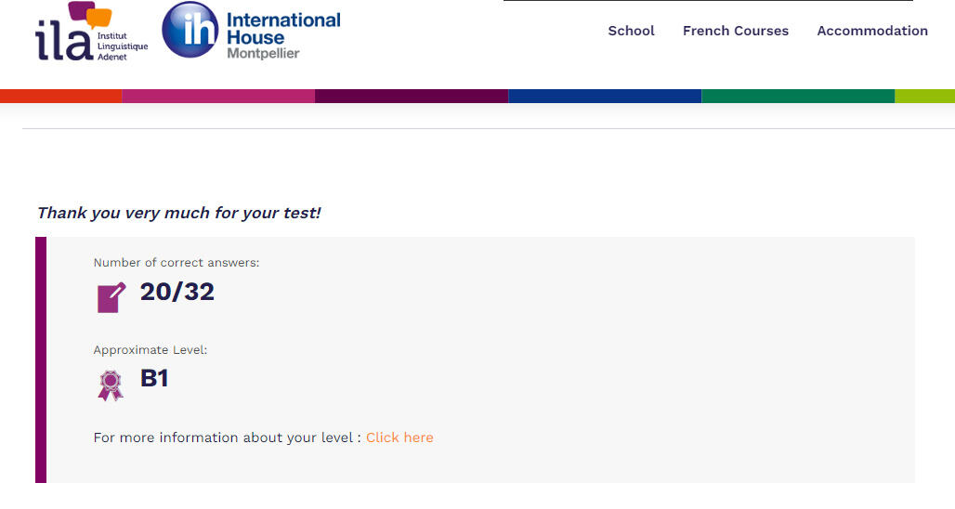Click the "Thank you very much" heading
Screen dimensions: 955x509
click(178, 213)
